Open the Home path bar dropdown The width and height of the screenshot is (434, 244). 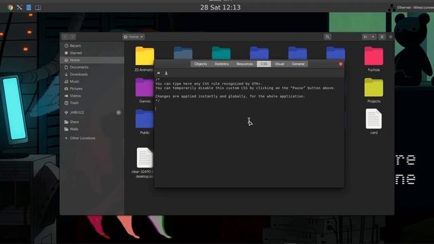coord(134,37)
